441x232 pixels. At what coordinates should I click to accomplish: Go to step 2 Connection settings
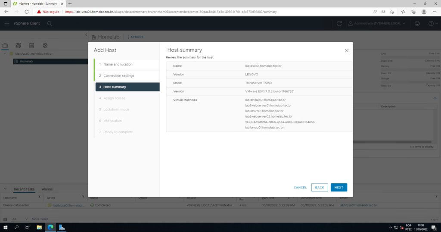[127, 76]
